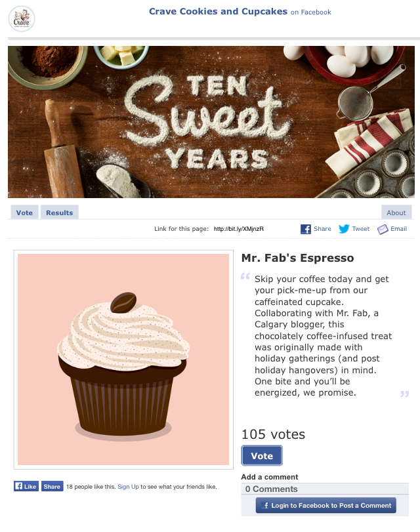Open the Crave Cookies and Cupcakes page link
This screenshot has height=532, width=420.
(218, 11)
